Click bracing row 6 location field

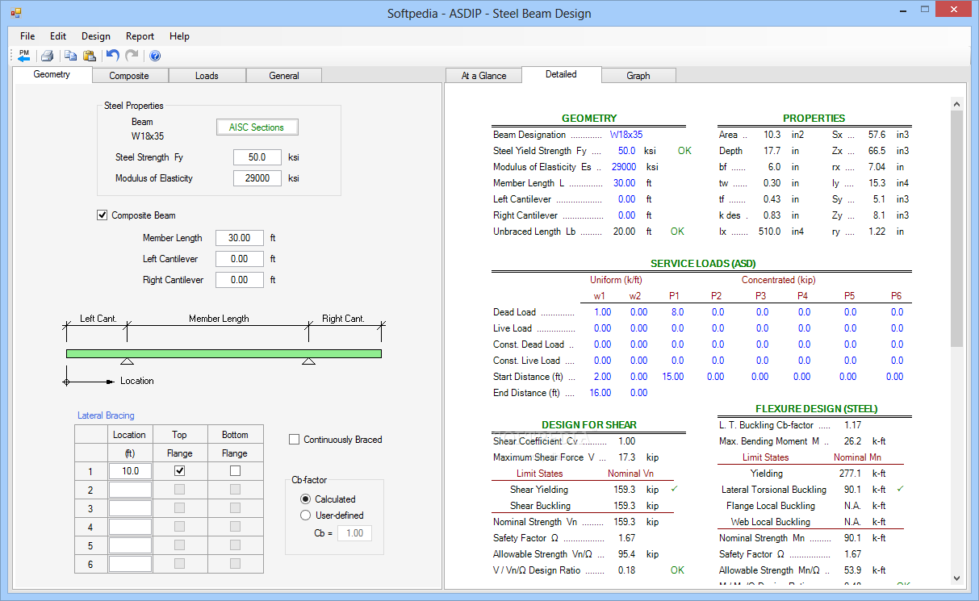tap(130, 564)
